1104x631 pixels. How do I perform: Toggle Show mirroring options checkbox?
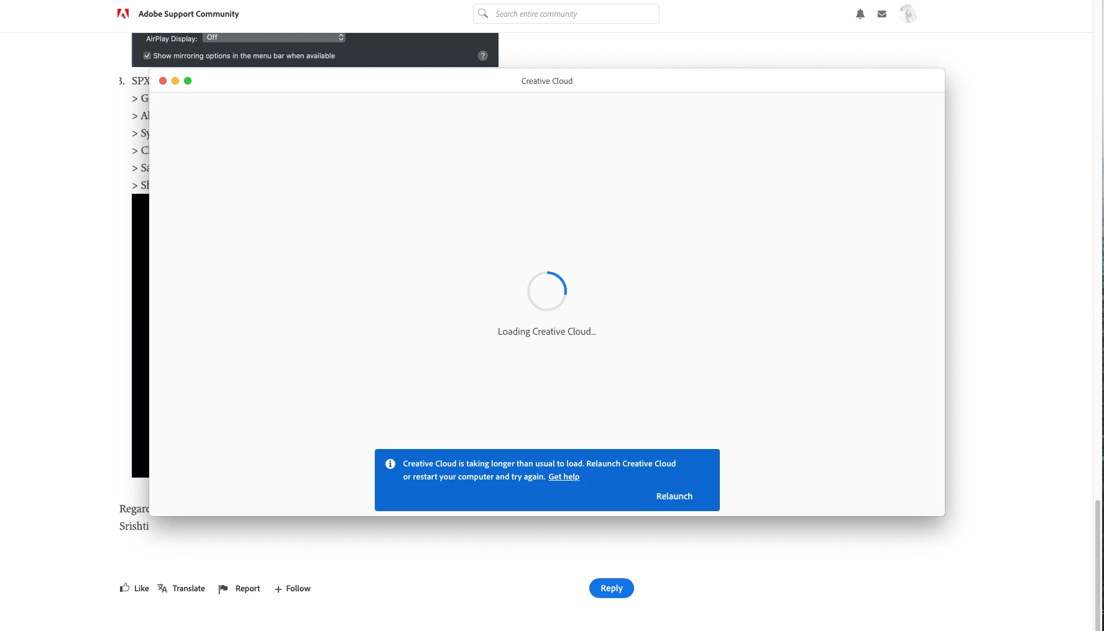tap(147, 56)
